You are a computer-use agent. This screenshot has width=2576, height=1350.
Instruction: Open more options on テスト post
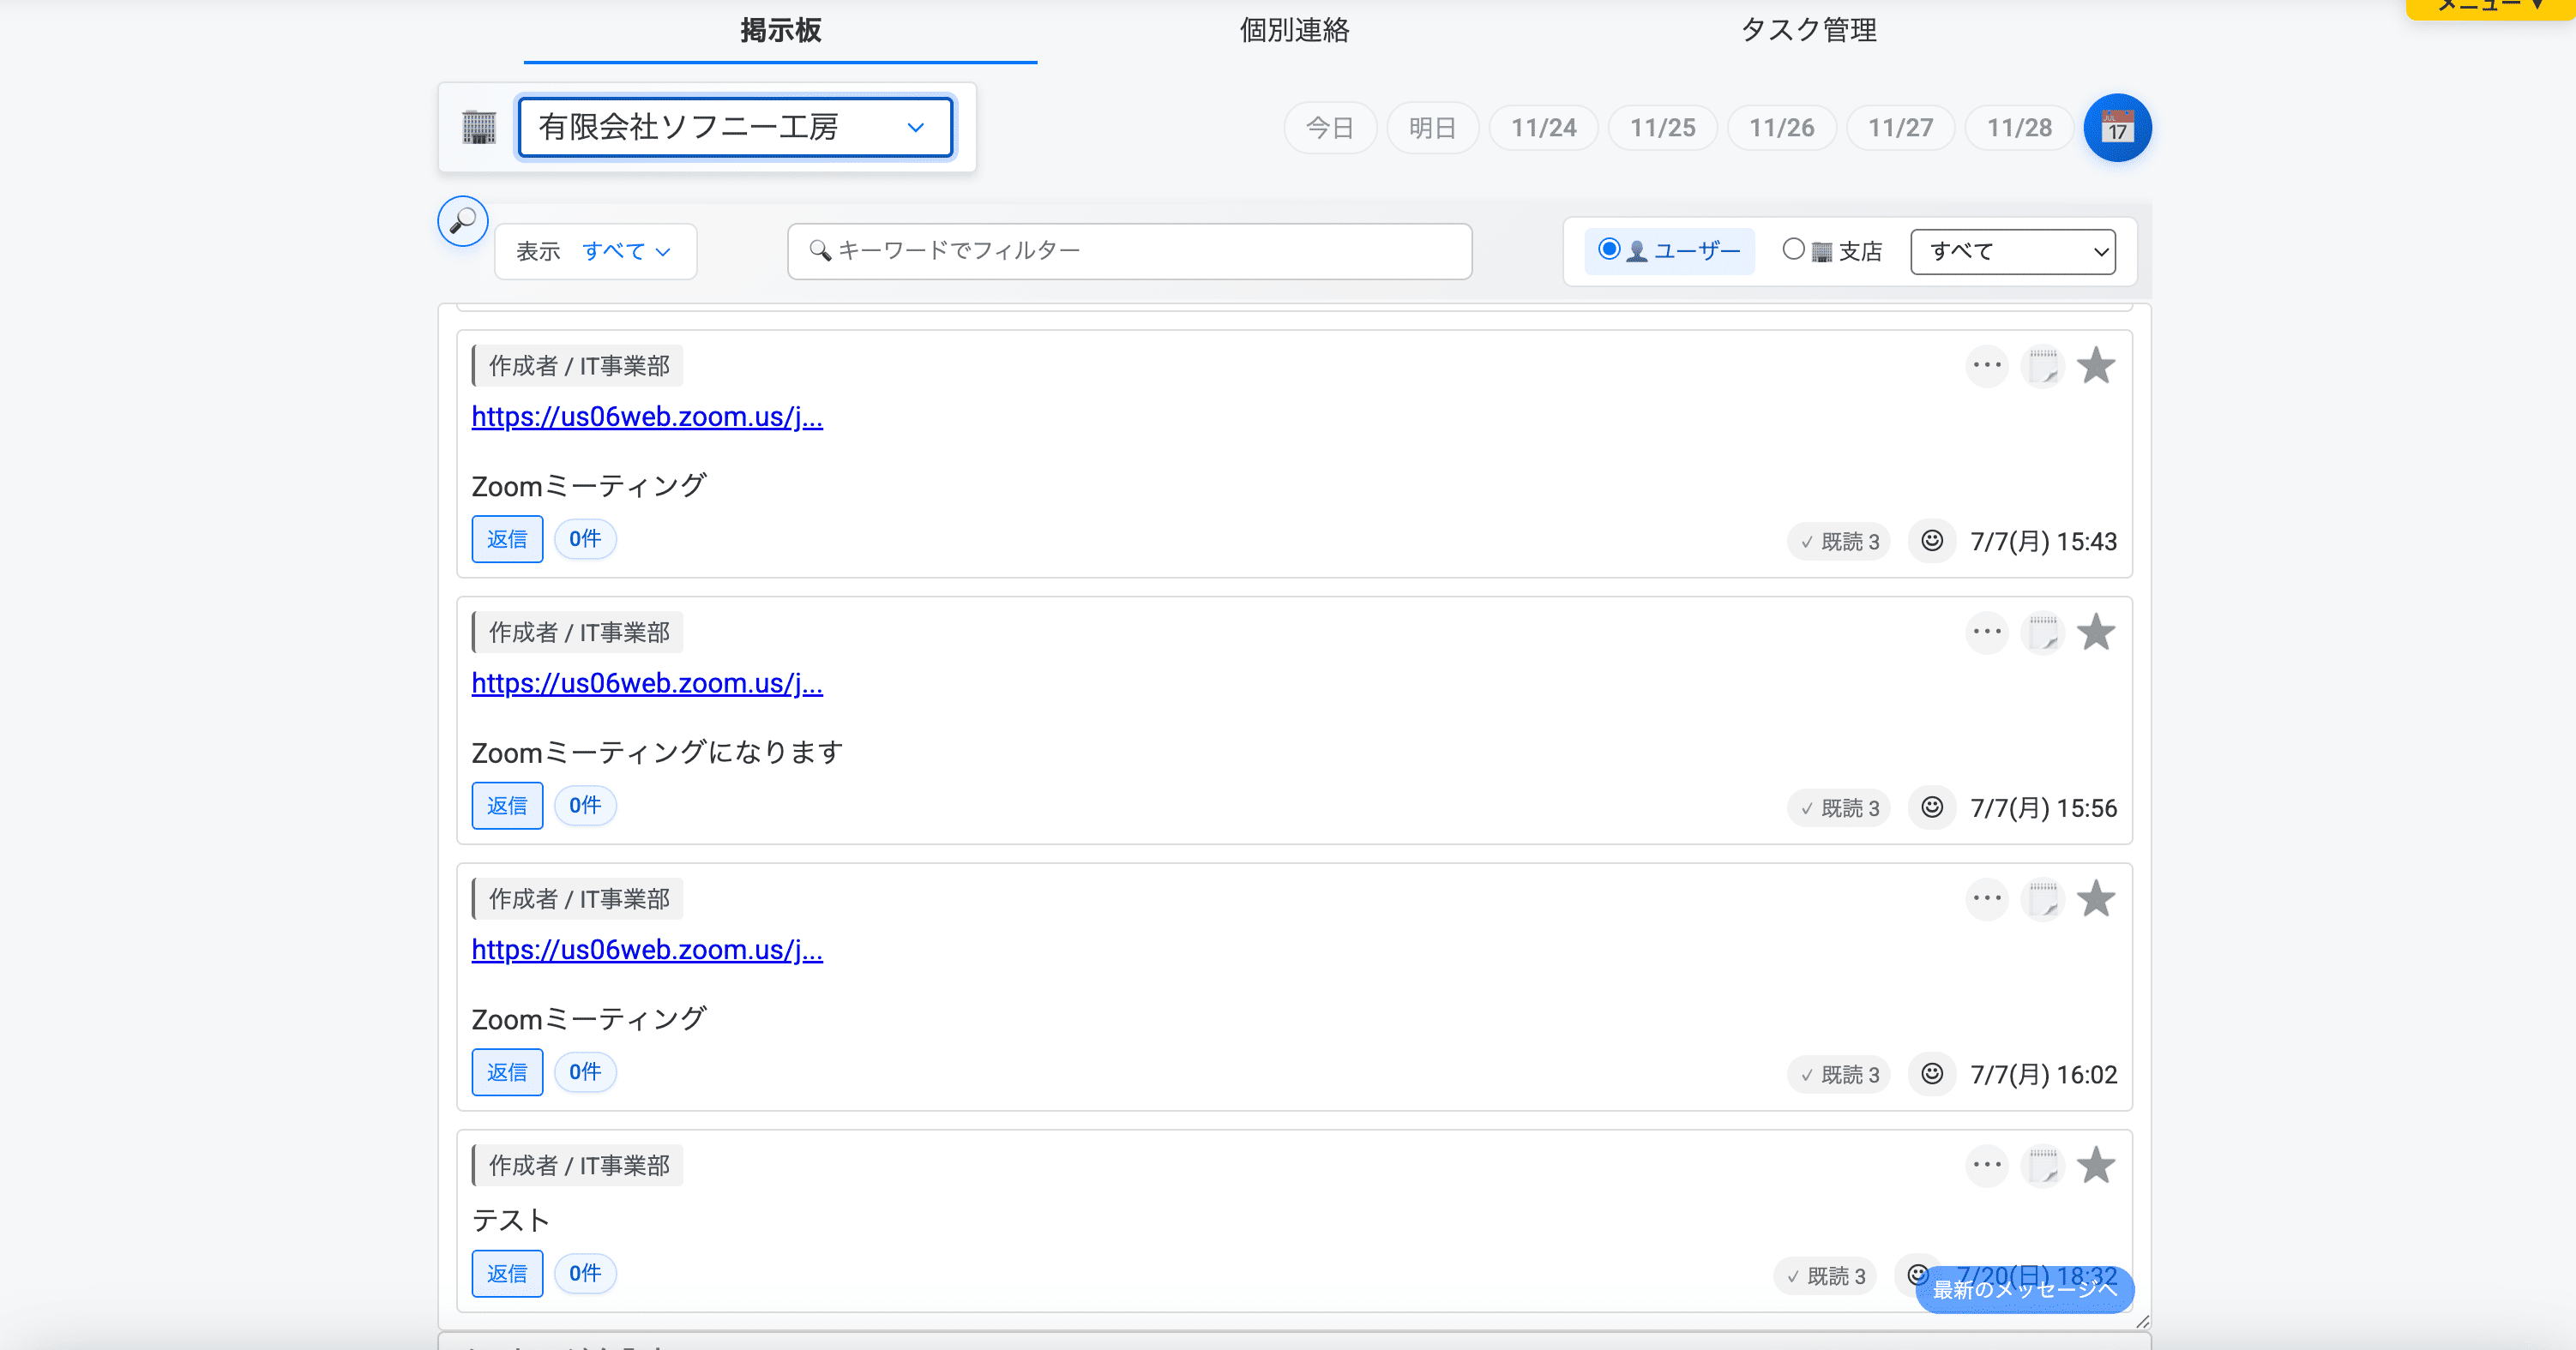click(x=1986, y=1165)
